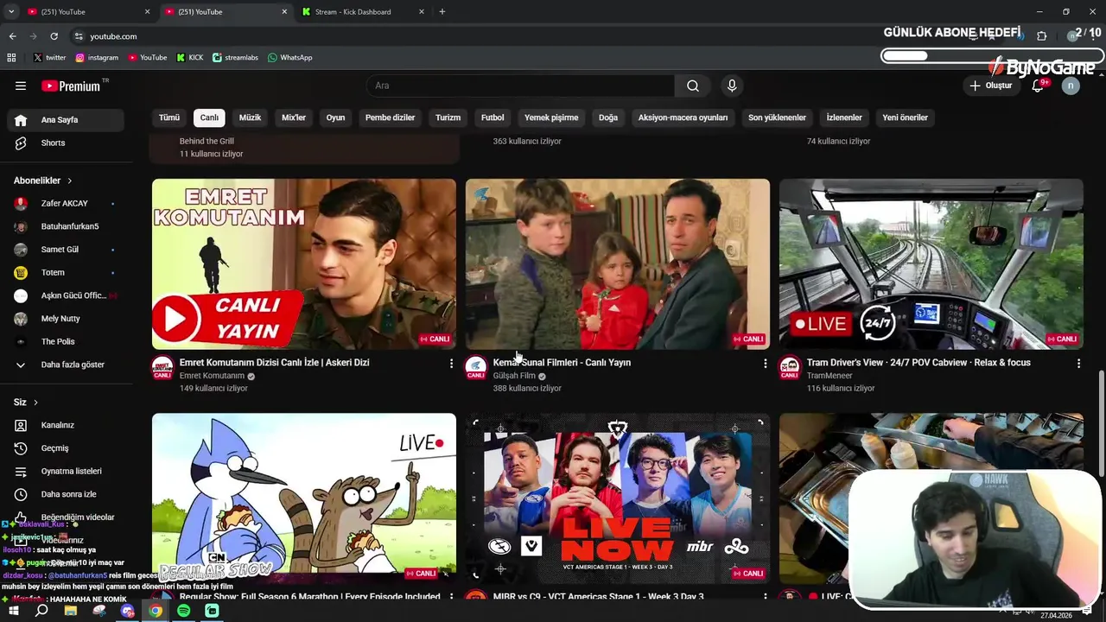Open more options for Kemal Sunal video

[x=765, y=364]
